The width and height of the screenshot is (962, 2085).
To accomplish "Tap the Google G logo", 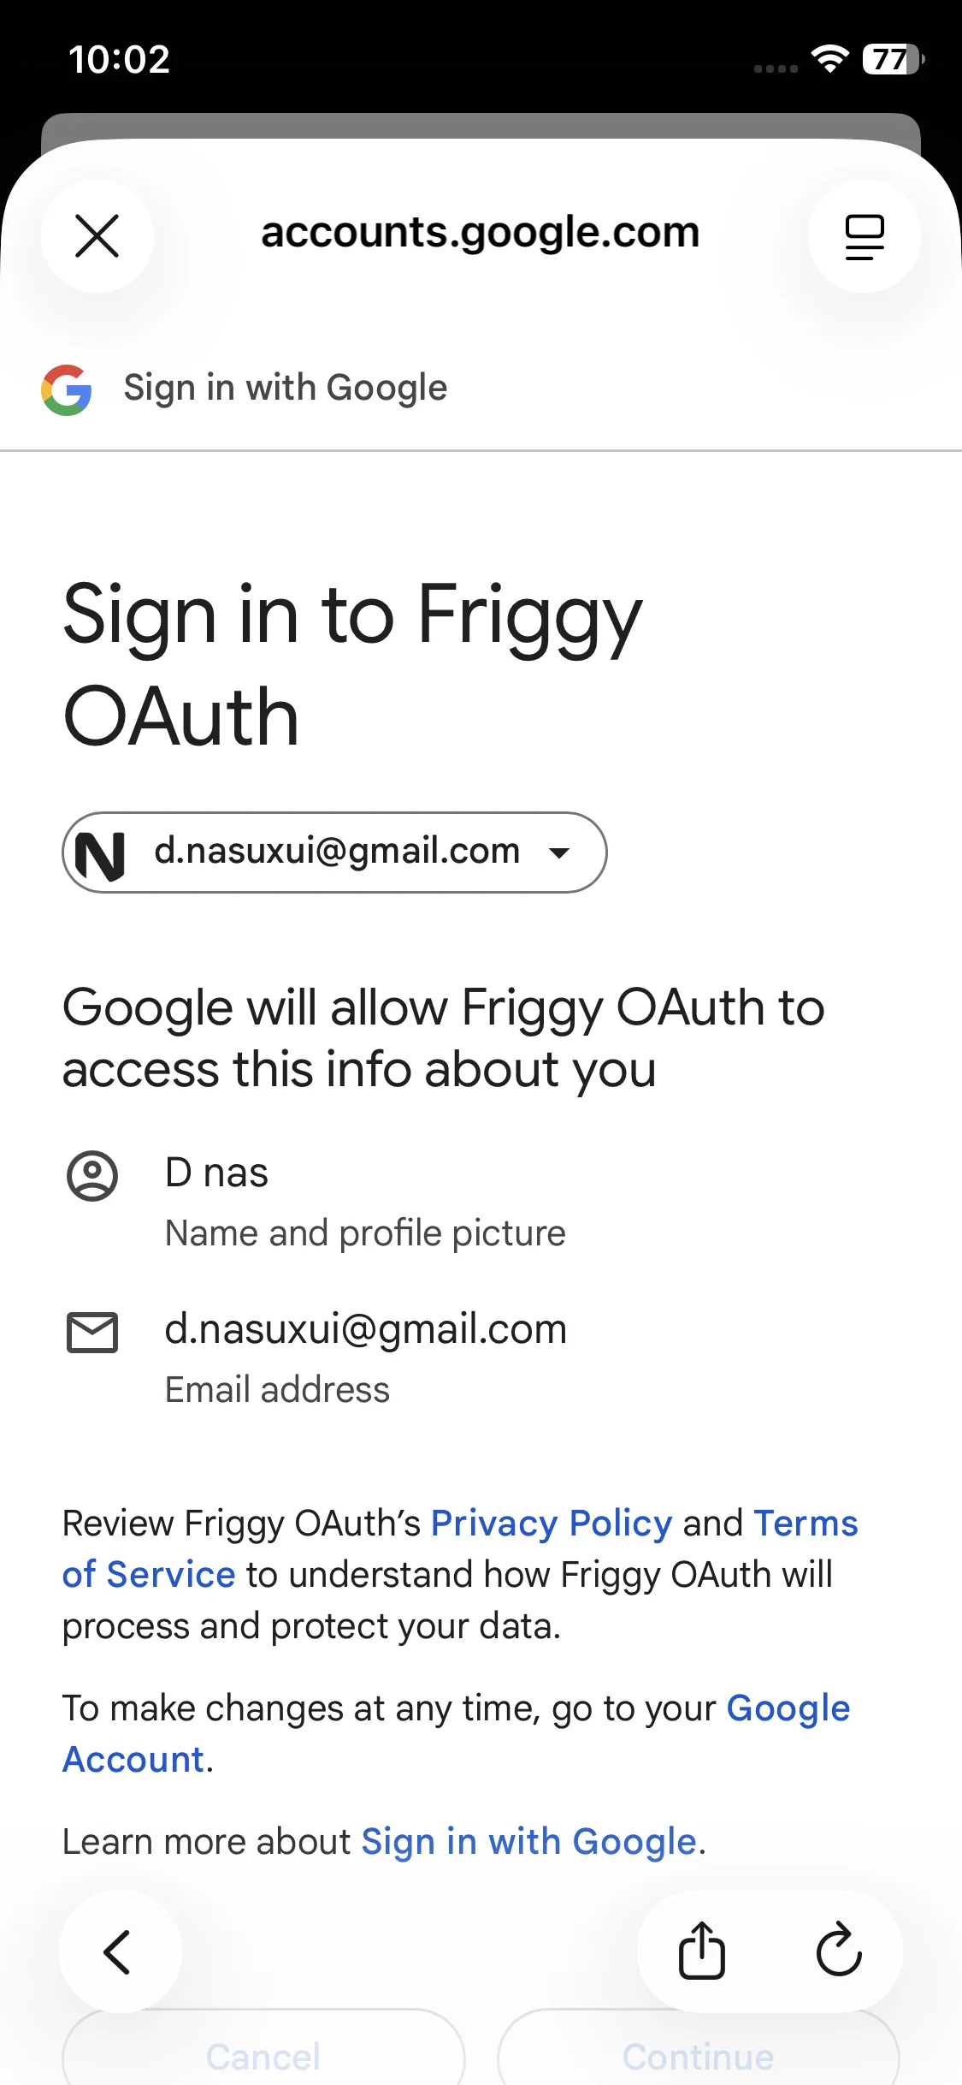I will (x=67, y=389).
